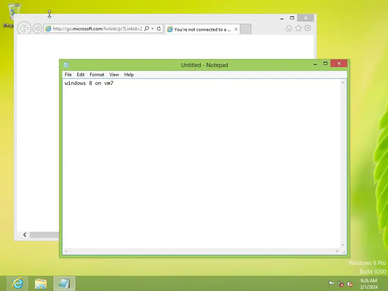Go back in Internet Explorer
388x291 pixels.
click(24, 28)
